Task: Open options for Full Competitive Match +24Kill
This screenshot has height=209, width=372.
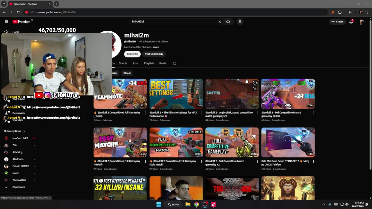Action: tap(313, 113)
